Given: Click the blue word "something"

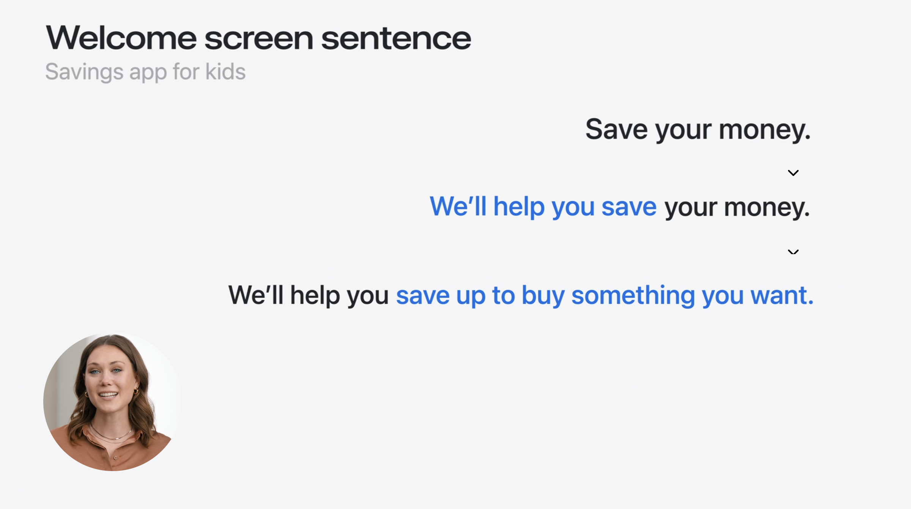Looking at the screenshot, I should click(x=633, y=295).
